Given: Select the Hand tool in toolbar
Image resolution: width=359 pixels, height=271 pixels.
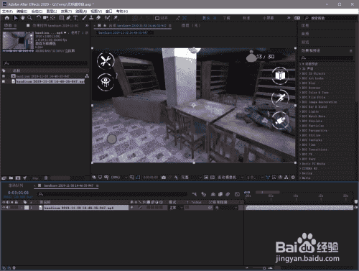Looking at the screenshot, I should 23,18.
